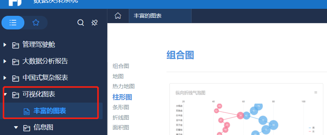Jump to 热力地图 chart section
The height and width of the screenshot is (135, 327).
pos(124,86)
